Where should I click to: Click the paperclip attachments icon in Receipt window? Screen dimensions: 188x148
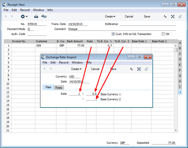coord(180,16)
